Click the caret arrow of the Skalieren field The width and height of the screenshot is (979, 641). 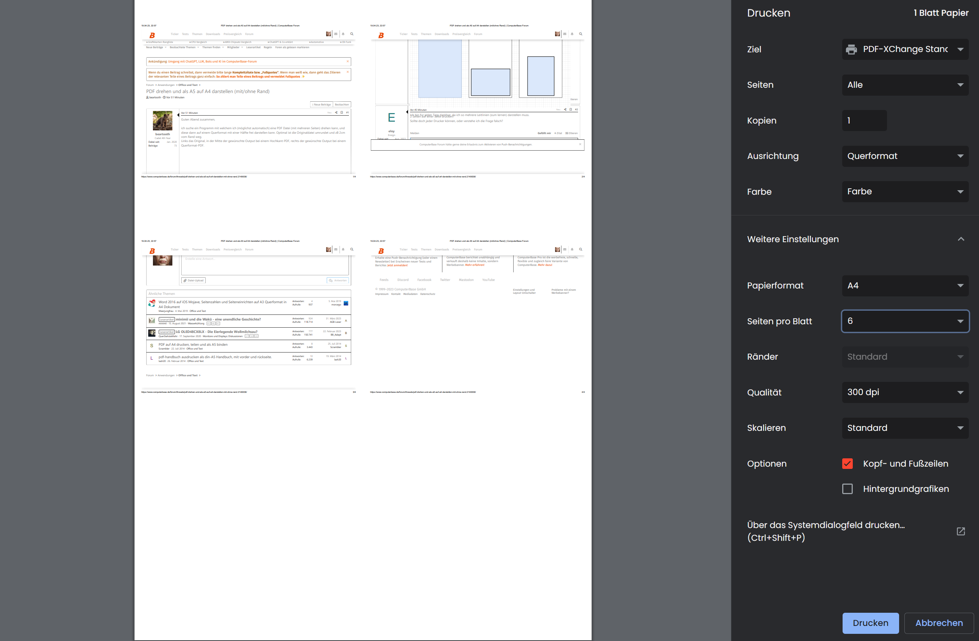tap(960, 428)
